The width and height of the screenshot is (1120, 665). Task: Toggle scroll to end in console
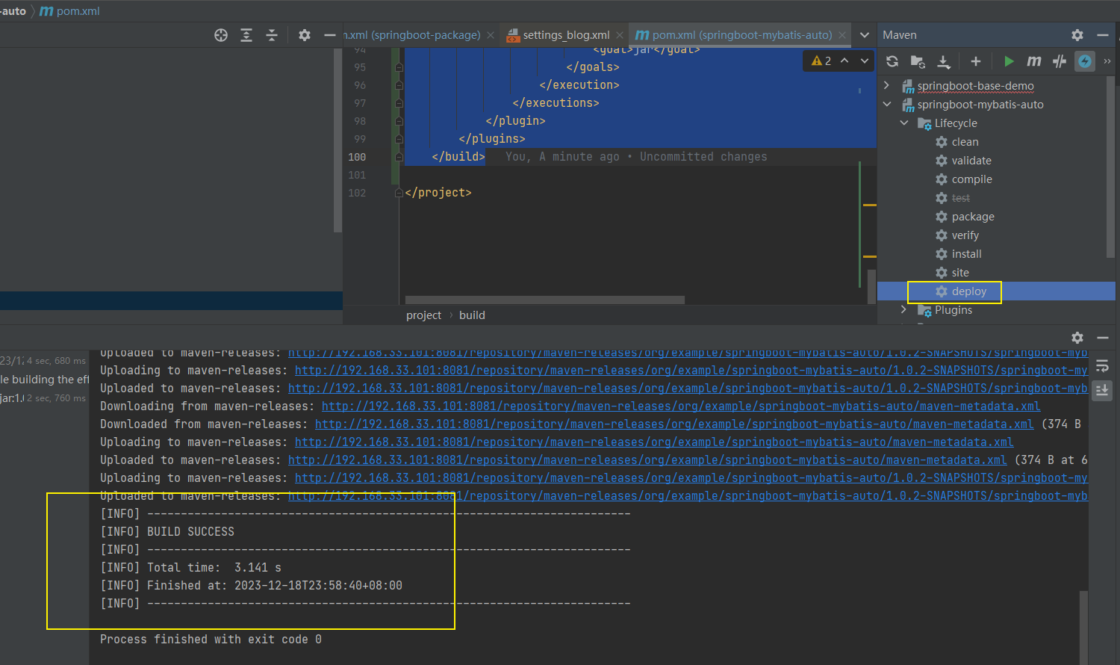(1102, 390)
